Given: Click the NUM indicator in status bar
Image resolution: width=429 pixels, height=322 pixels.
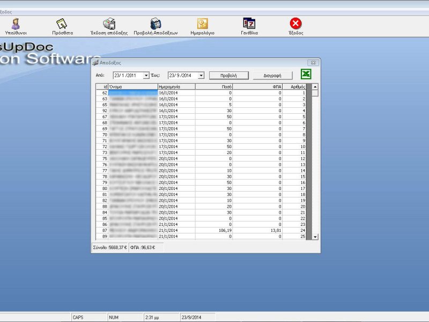Looking at the screenshot, I should 125,317.
